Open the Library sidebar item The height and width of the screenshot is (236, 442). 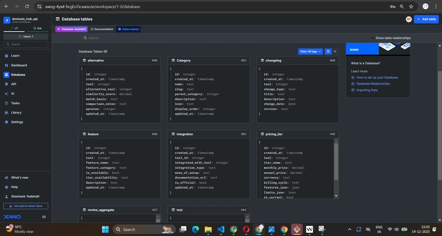tap(16, 112)
